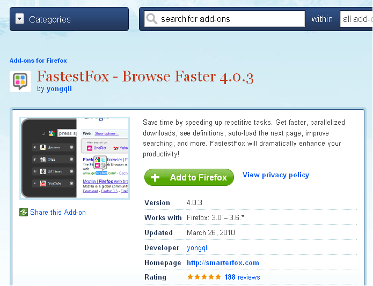373x286 pixels.
Task: Open the 188 reviews link
Action: [x=242, y=277]
